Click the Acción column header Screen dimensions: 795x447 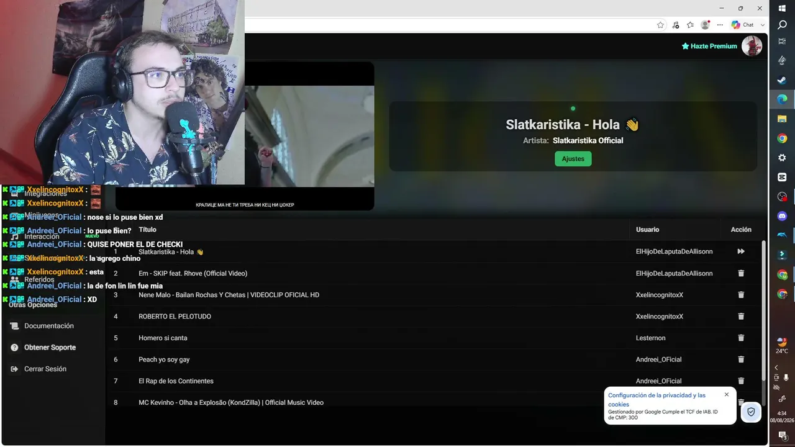tap(741, 230)
